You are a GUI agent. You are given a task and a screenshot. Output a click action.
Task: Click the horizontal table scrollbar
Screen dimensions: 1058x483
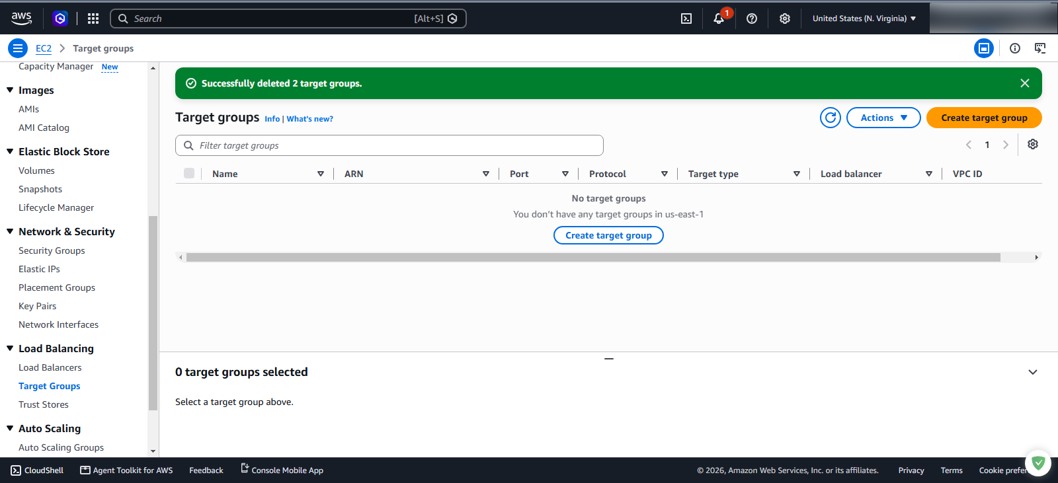(593, 257)
